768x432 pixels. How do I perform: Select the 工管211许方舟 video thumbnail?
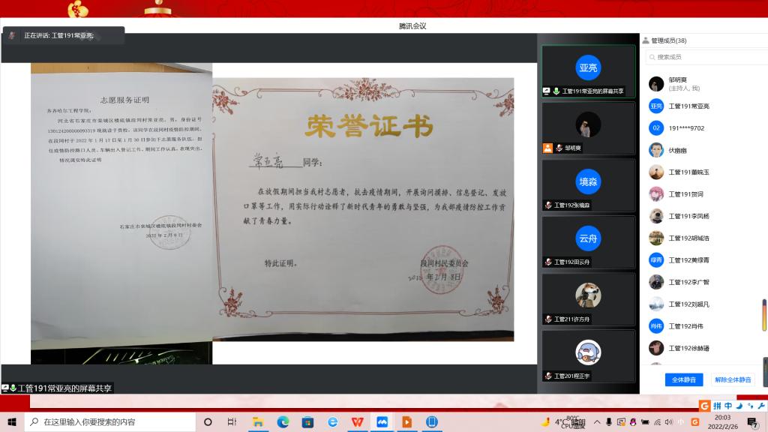[x=588, y=298]
